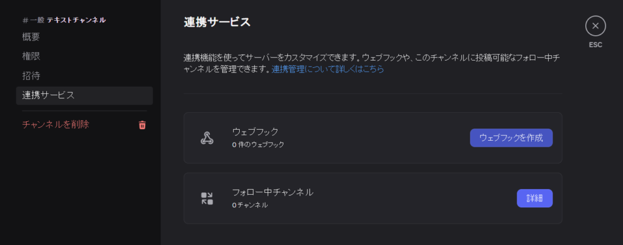Select 連携サービス in the sidebar
Screen dimensions: 623x245
tap(84, 95)
